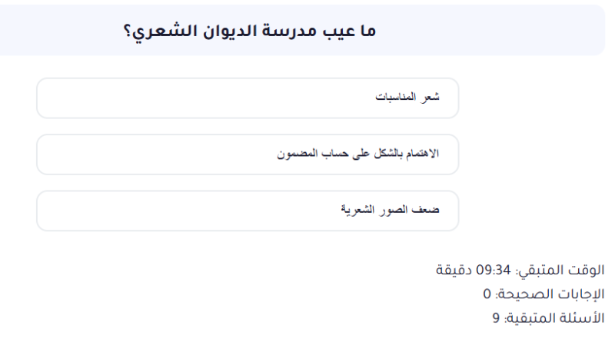Click the correct answers count 0

coord(487,294)
